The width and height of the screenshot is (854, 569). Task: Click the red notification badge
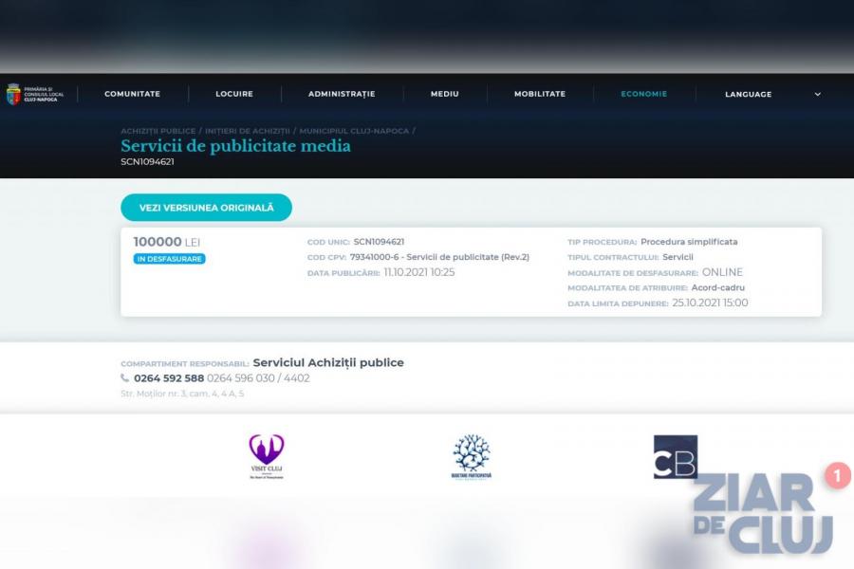(837, 475)
